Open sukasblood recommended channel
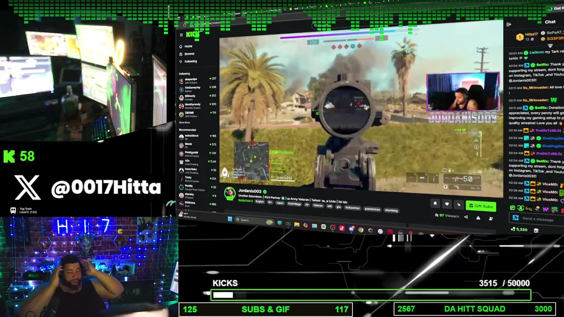The width and height of the screenshot is (564, 317). pyautogui.click(x=197, y=136)
